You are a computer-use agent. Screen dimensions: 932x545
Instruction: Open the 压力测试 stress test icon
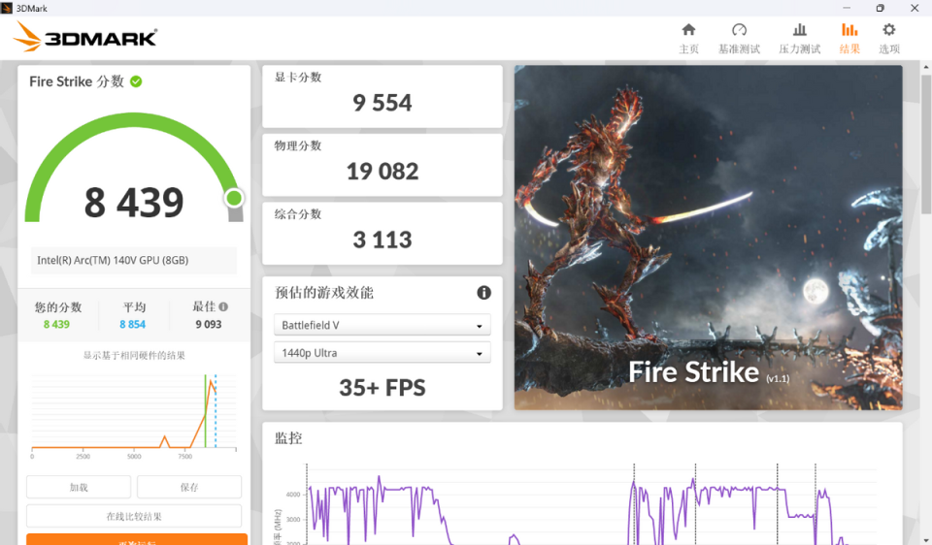(x=799, y=30)
